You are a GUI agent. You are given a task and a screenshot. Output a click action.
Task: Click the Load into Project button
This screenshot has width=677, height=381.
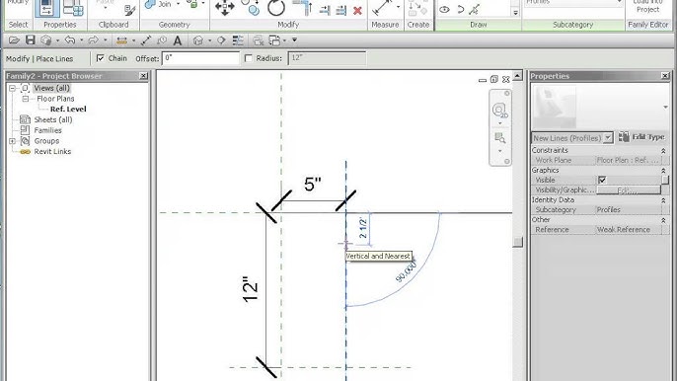point(648,6)
